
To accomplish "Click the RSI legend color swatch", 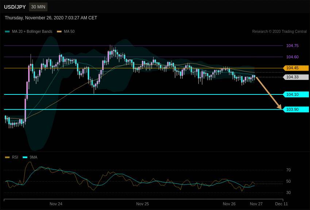I will tap(7, 157).
